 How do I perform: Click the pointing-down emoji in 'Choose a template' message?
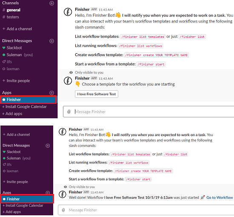(x=78, y=84)
